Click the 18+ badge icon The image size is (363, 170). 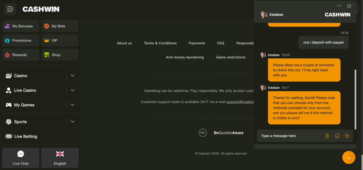coord(203,133)
